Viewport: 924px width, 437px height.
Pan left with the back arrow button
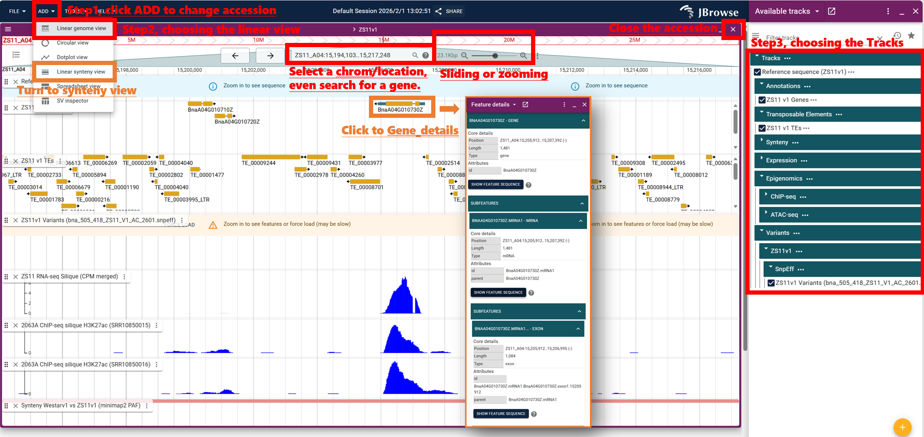(235, 56)
